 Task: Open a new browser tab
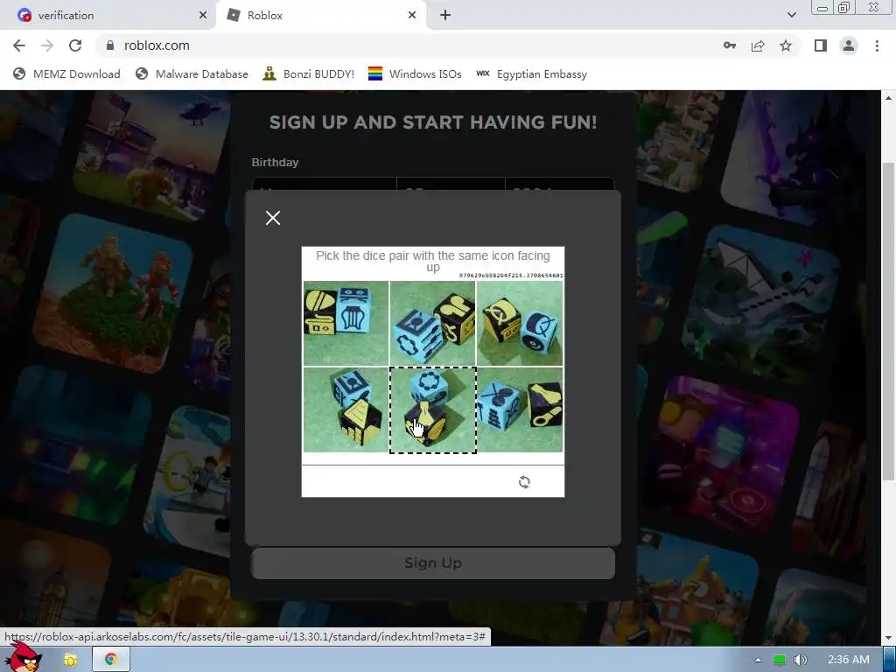click(445, 16)
